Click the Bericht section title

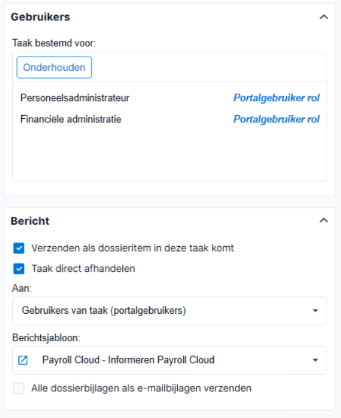[x=30, y=221]
